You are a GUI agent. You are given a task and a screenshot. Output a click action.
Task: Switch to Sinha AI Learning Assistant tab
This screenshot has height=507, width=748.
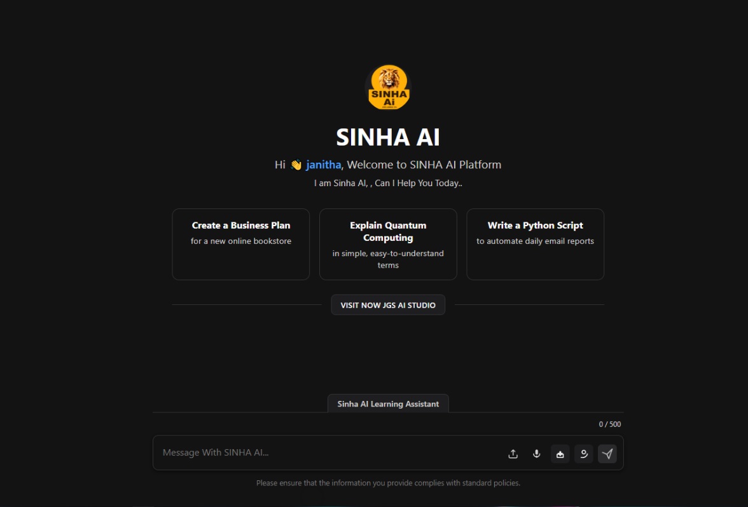click(388, 403)
